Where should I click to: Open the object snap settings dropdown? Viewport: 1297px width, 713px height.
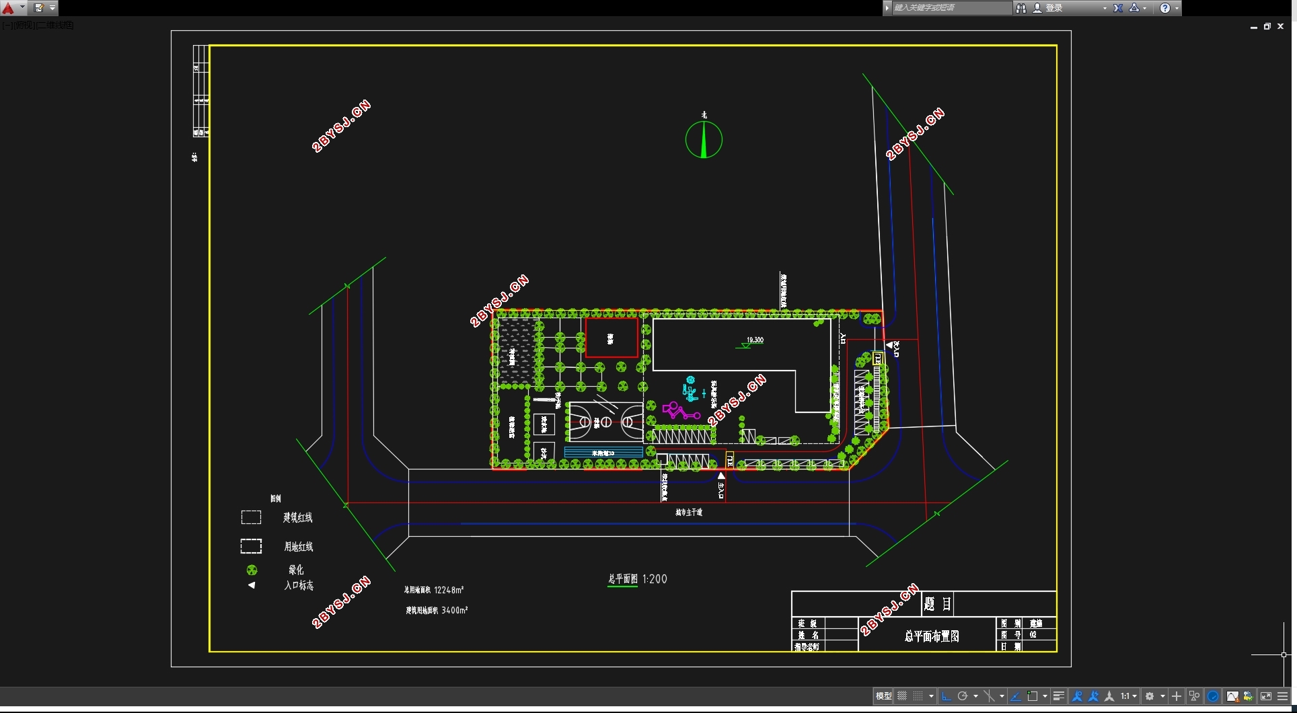pyautogui.click(x=1045, y=696)
